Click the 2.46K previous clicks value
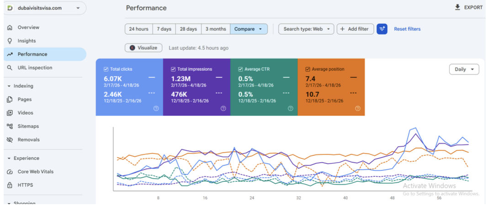This screenshot has height=206, width=487. 113,94
